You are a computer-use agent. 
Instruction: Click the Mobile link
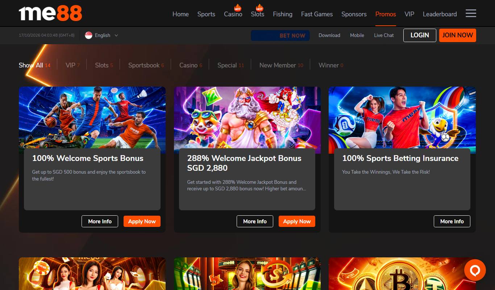click(357, 35)
